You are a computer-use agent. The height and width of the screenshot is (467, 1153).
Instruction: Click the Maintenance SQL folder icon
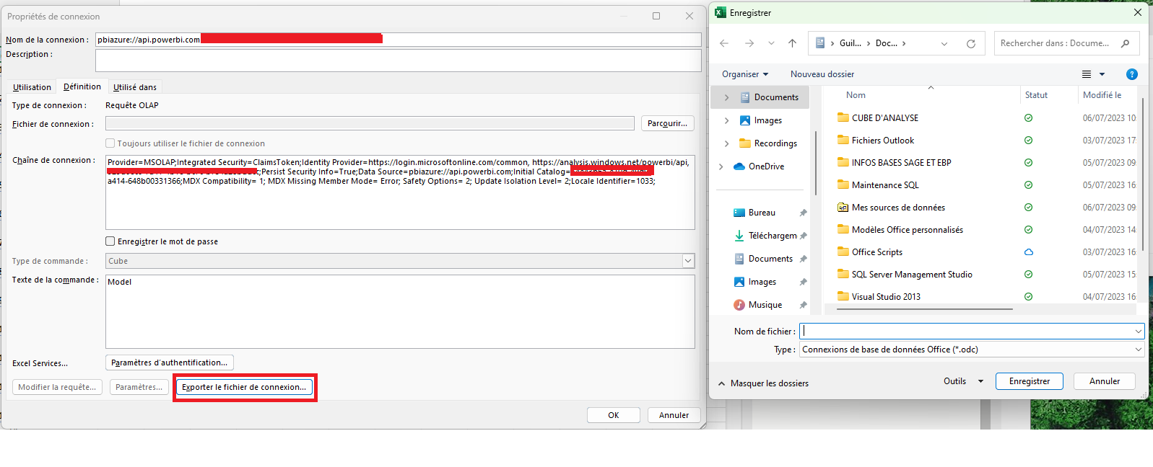(x=843, y=185)
